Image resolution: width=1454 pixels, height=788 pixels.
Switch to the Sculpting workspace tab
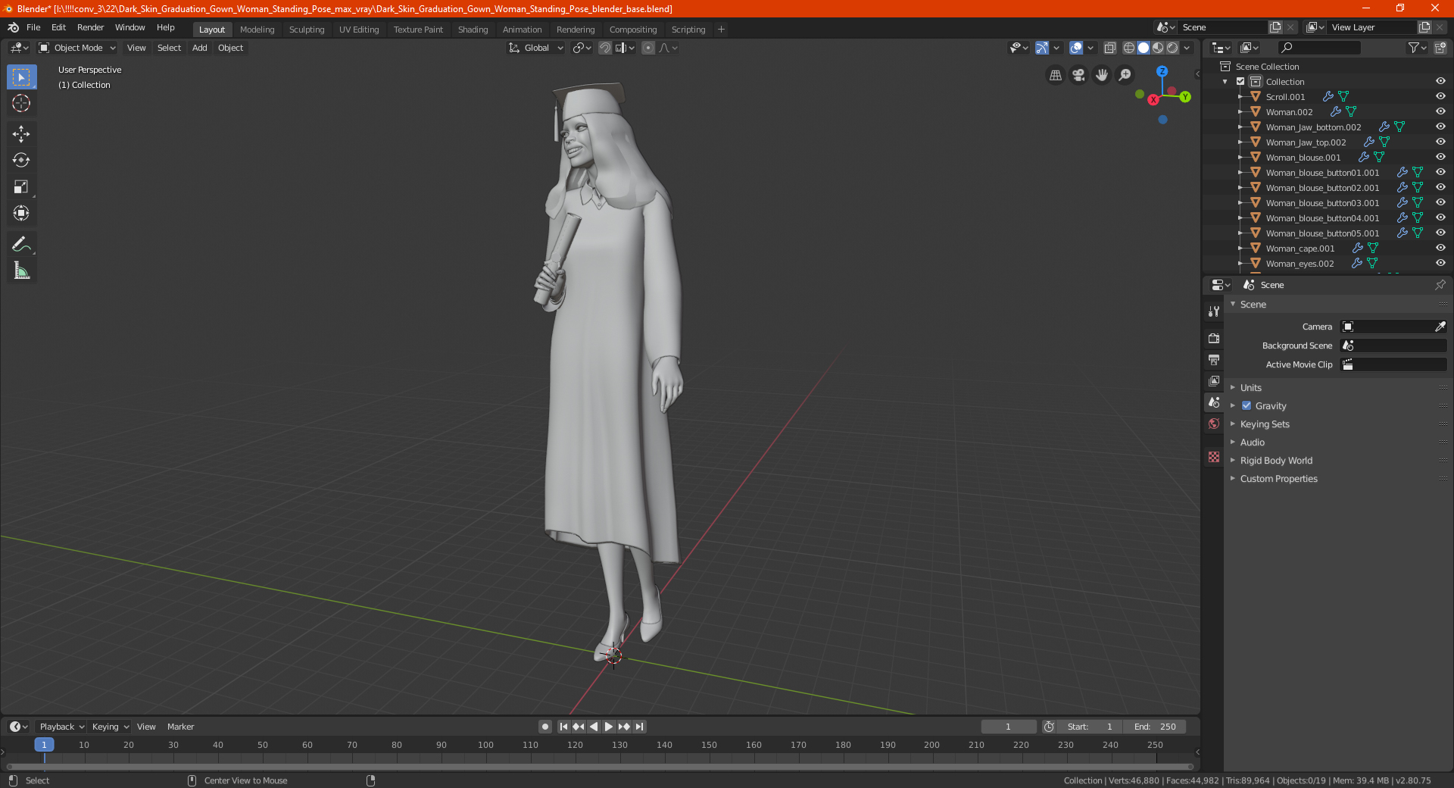click(x=307, y=30)
